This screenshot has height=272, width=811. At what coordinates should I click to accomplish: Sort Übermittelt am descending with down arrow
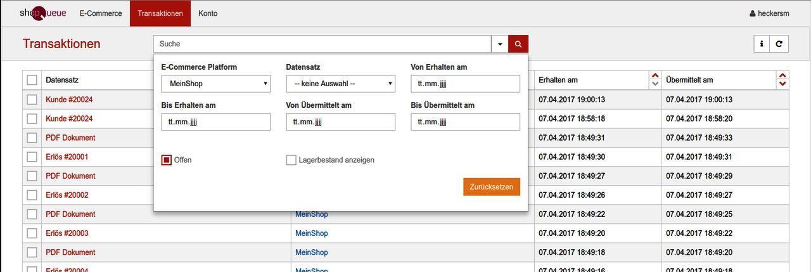click(x=783, y=84)
